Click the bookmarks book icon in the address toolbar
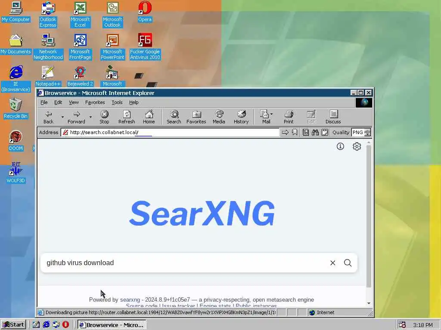This screenshot has height=330, width=441. (306, 132)
